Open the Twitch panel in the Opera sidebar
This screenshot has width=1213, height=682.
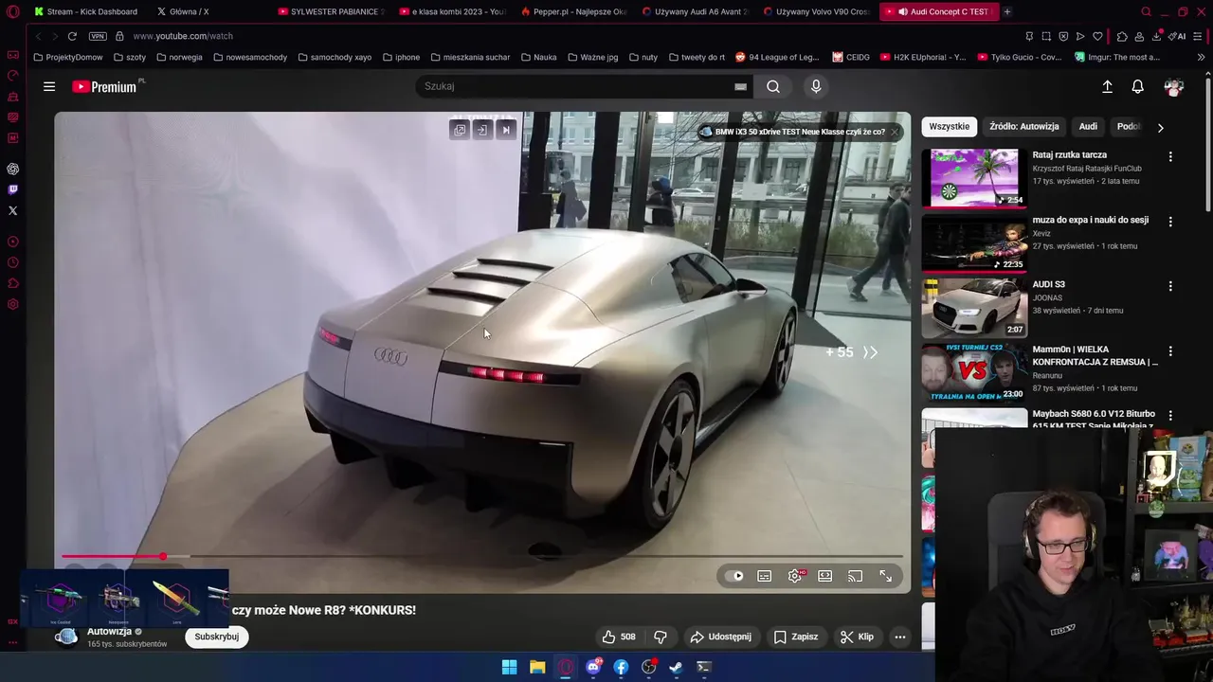tap(13, 189)
